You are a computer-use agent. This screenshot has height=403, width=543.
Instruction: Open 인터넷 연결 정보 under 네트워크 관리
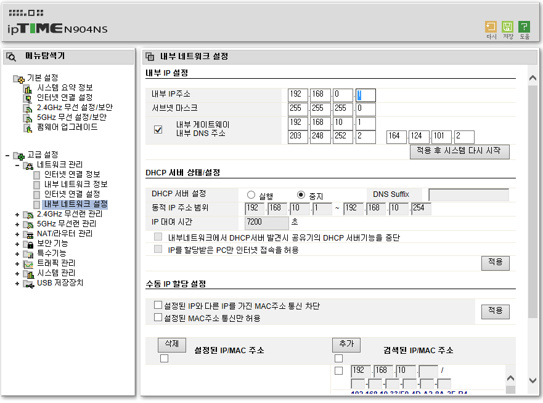[72, 175]
